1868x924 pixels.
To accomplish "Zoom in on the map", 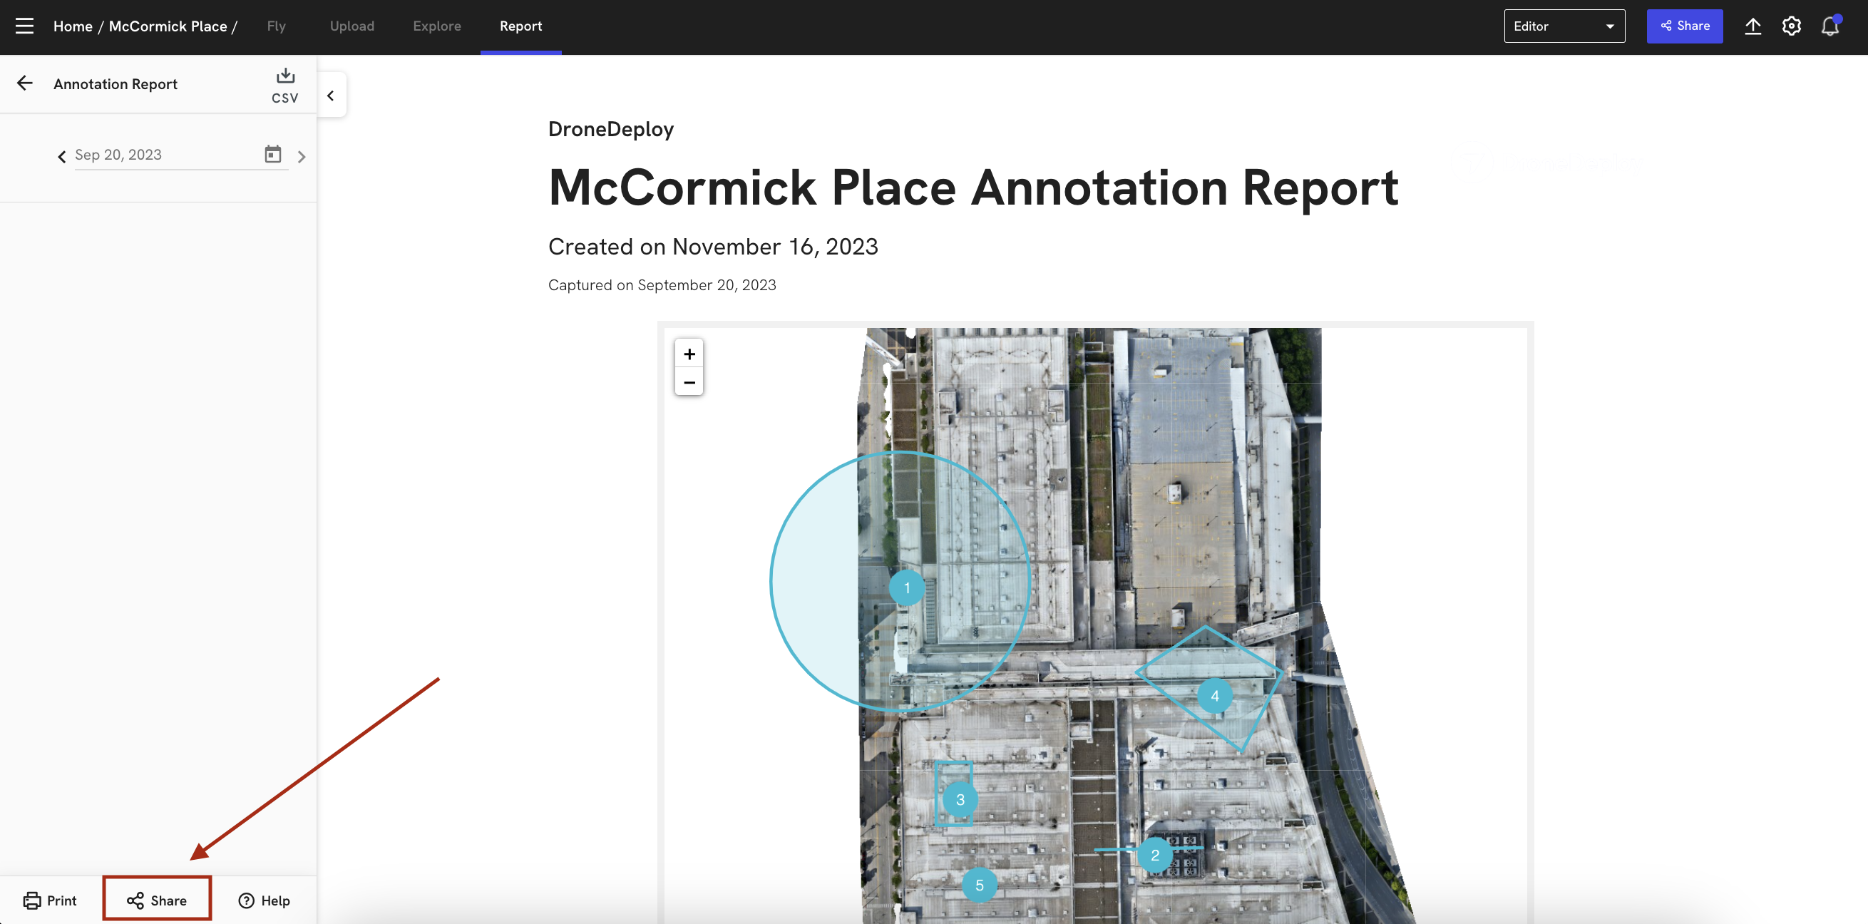I will [689, 354].
